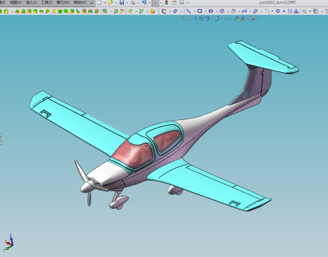The width and height of the screenshot is (328, 257).
Task: Expand the Spline tool dropdown arrow
Action: click(x=250, y=11)
